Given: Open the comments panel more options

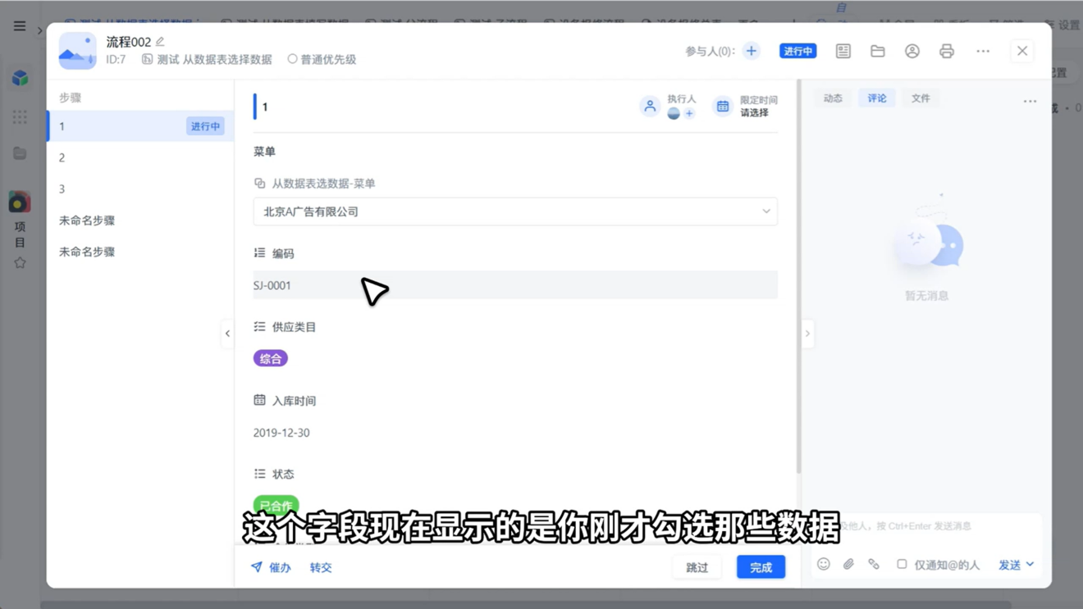Looking at the screenshot, I should click(x=1030, y=101).
